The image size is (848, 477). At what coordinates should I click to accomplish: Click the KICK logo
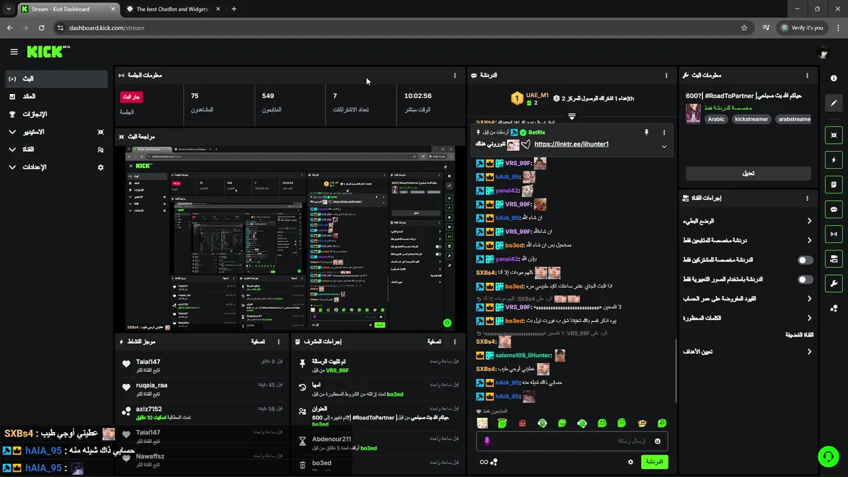tap(48, 52)
